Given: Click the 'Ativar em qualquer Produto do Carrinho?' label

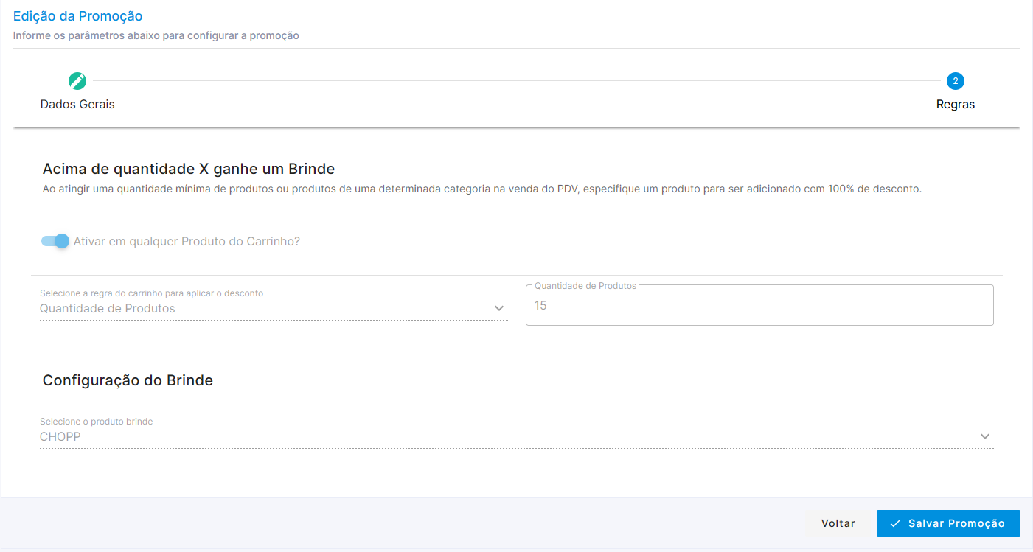Looking at the screenshot, I should click(x=187, y=241).
